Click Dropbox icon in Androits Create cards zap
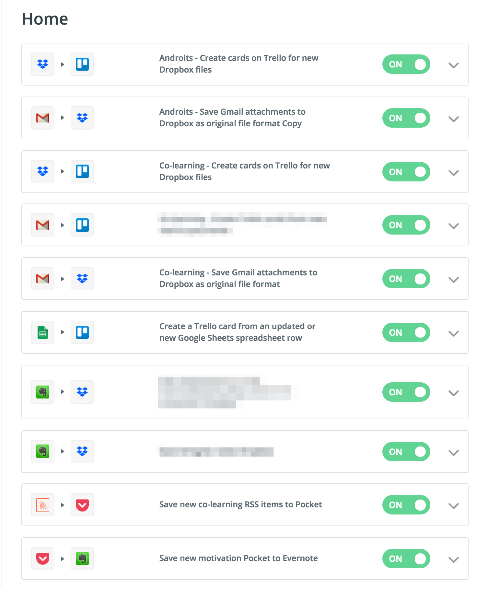The width and height of the screenshot is (488, 589). click(x=43, y=64)
